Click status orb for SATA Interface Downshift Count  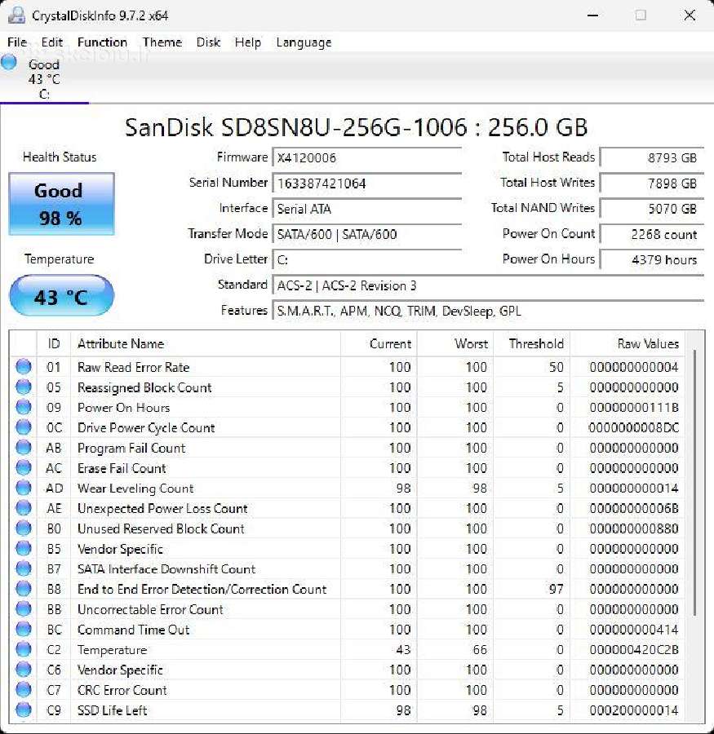(x=24, y=568)
